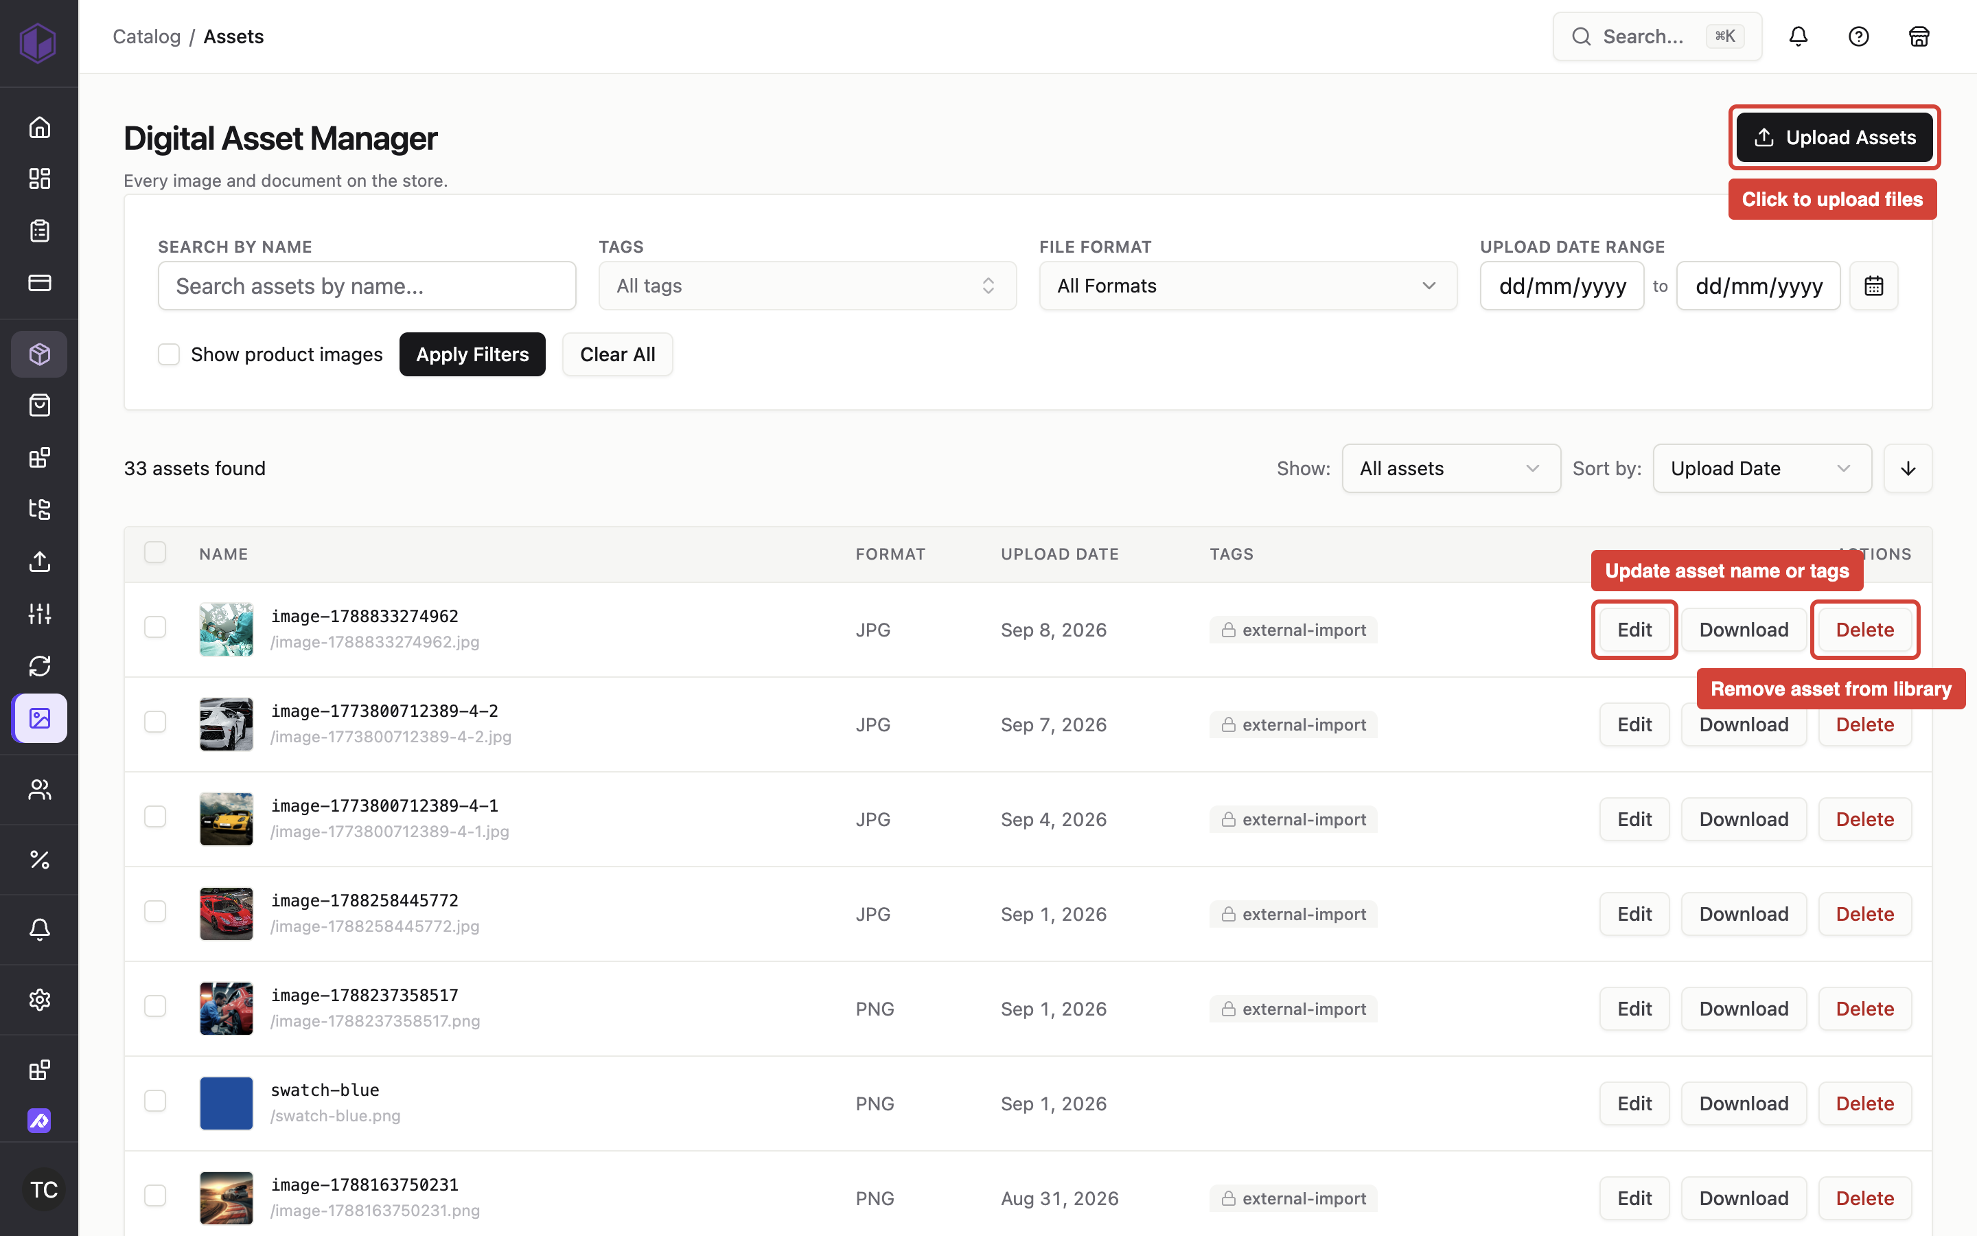Open the calendar date picker icon

coord(1873,286)
